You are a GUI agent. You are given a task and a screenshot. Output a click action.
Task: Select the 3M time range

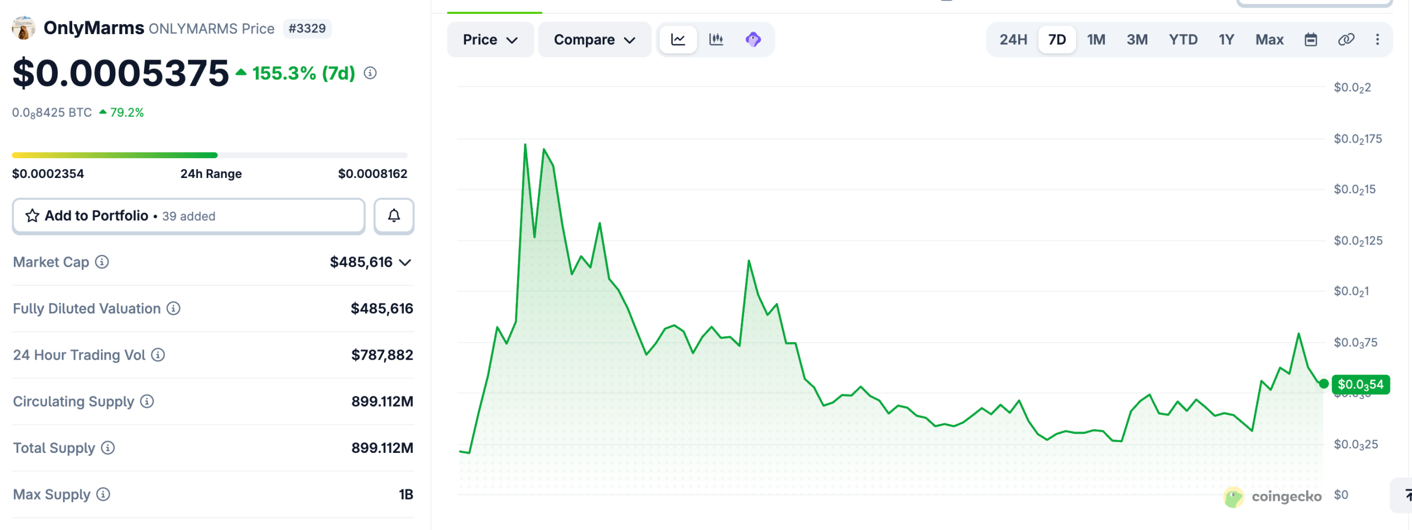coord(1137,40)
